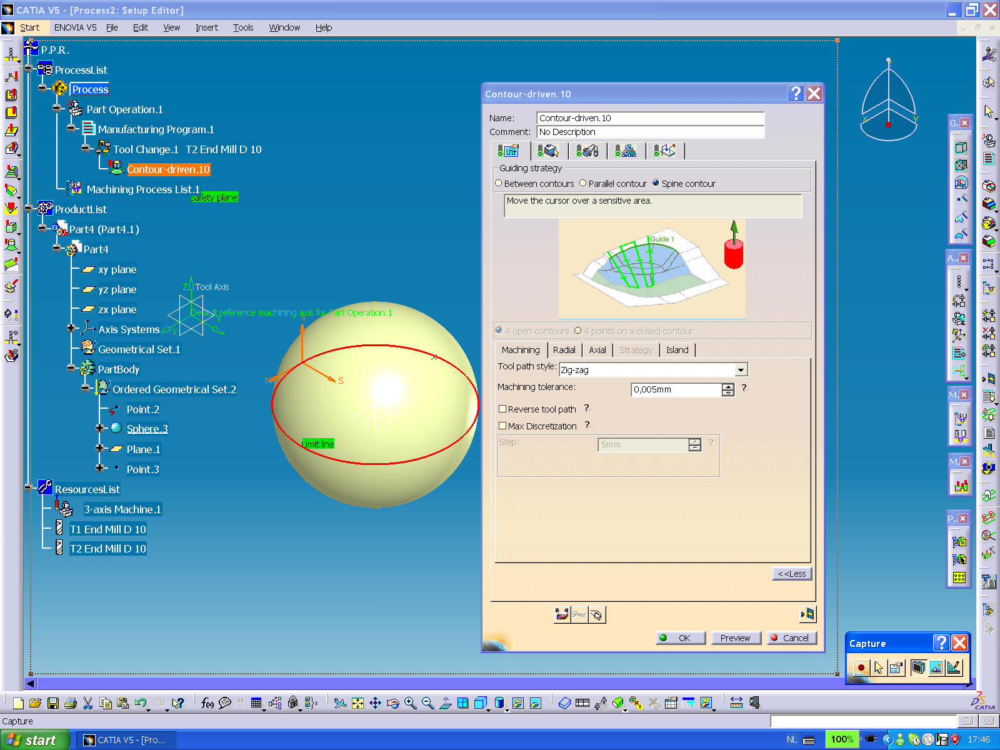Image resolution: width=1000 pixels, height=750 pixels.
Task: Collapse the ProcessList tree node
Action: coord(29,69)
